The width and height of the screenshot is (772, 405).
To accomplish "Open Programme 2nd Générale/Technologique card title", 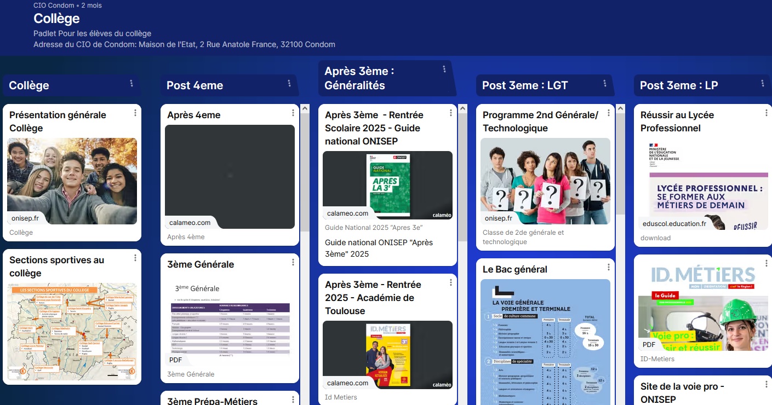I will pos(540,121).
